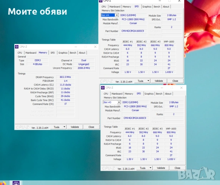Click Close button in Slot #4 window
The image size is (220, 185).
coord(175,81)
